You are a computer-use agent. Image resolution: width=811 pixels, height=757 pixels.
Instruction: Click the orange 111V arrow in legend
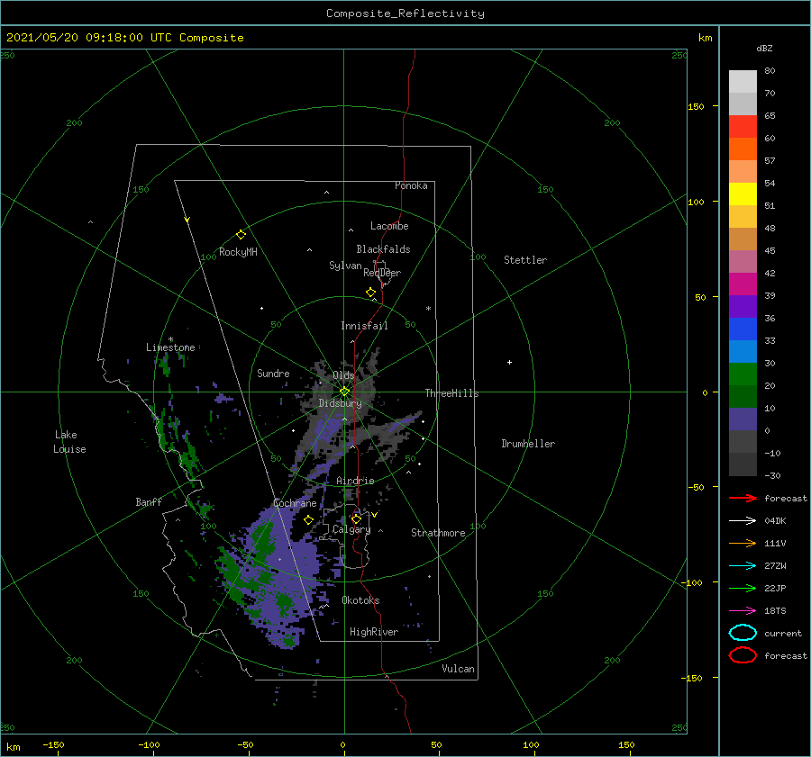click(743, 543)
